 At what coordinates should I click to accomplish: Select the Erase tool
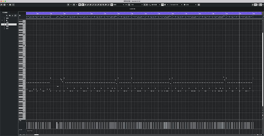(90, 5)
